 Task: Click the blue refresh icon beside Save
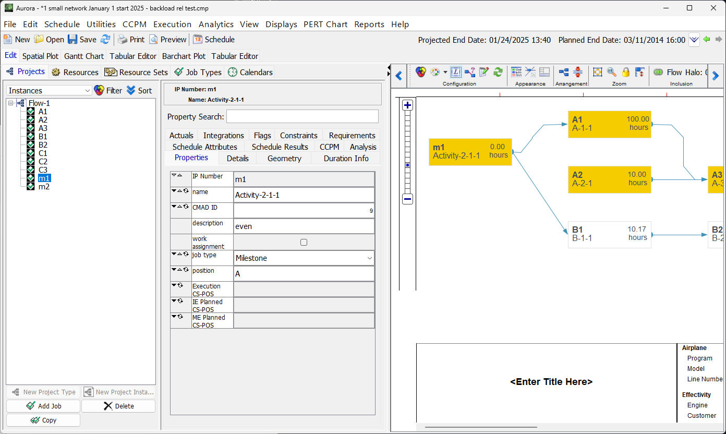105,40
